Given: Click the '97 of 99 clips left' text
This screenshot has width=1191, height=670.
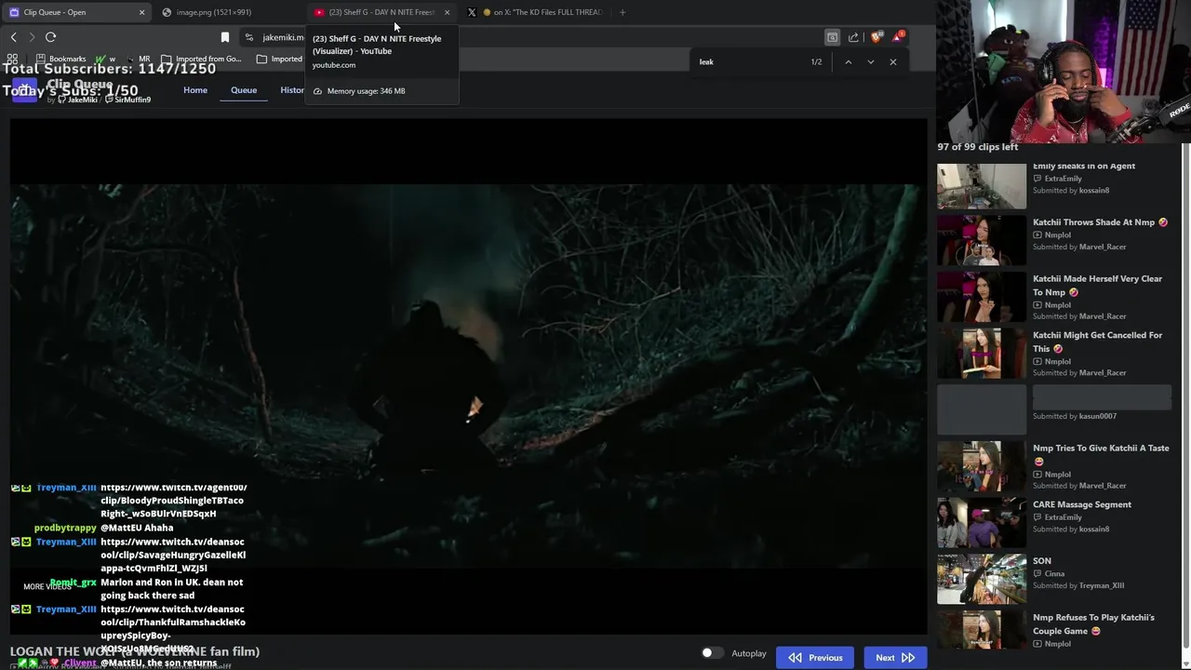Looking at the screenshot, I should [978, 147].
